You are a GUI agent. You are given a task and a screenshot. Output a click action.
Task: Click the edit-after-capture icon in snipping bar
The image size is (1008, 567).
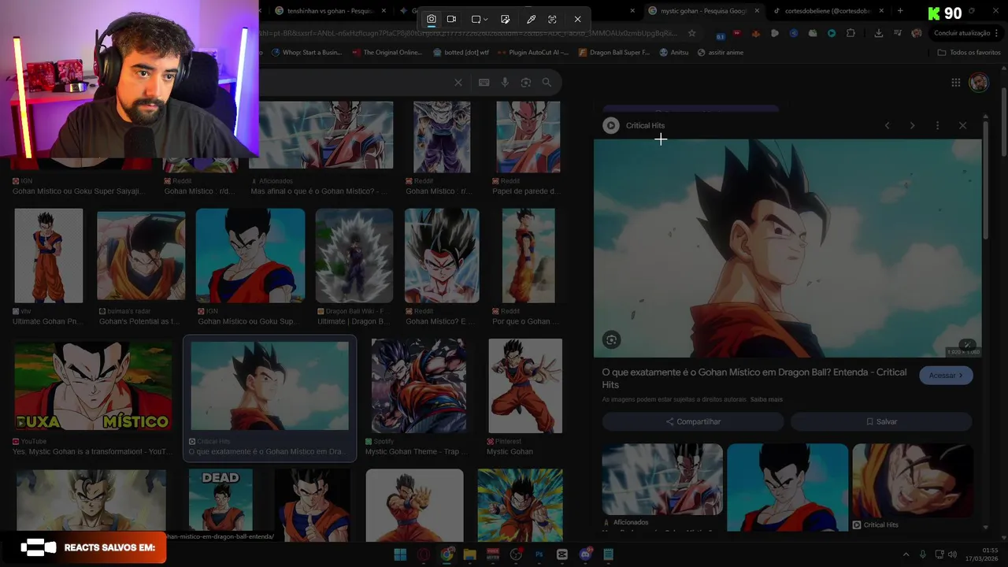click(x=506, y=19)
